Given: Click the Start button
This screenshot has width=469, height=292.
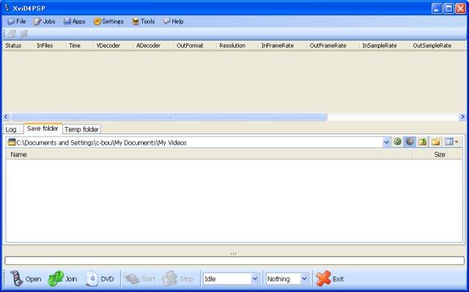Looking at the screenshot, I should [140, 279].
